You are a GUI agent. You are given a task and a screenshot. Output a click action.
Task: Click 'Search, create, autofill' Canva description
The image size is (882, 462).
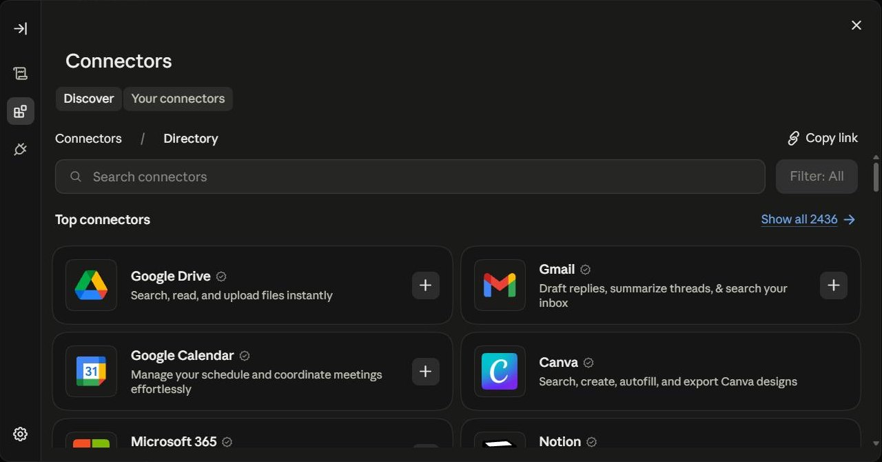click(x=668, y=381)
